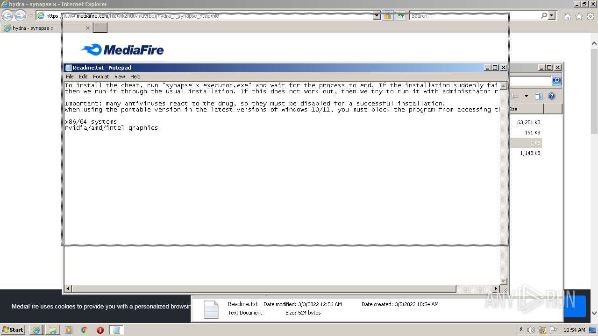Launch Google Chrome from the taskbar
598x336 pixels.
[x=85, y=330]
